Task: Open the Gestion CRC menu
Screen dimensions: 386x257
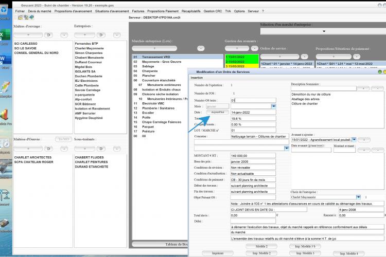Action: point(213,11)
